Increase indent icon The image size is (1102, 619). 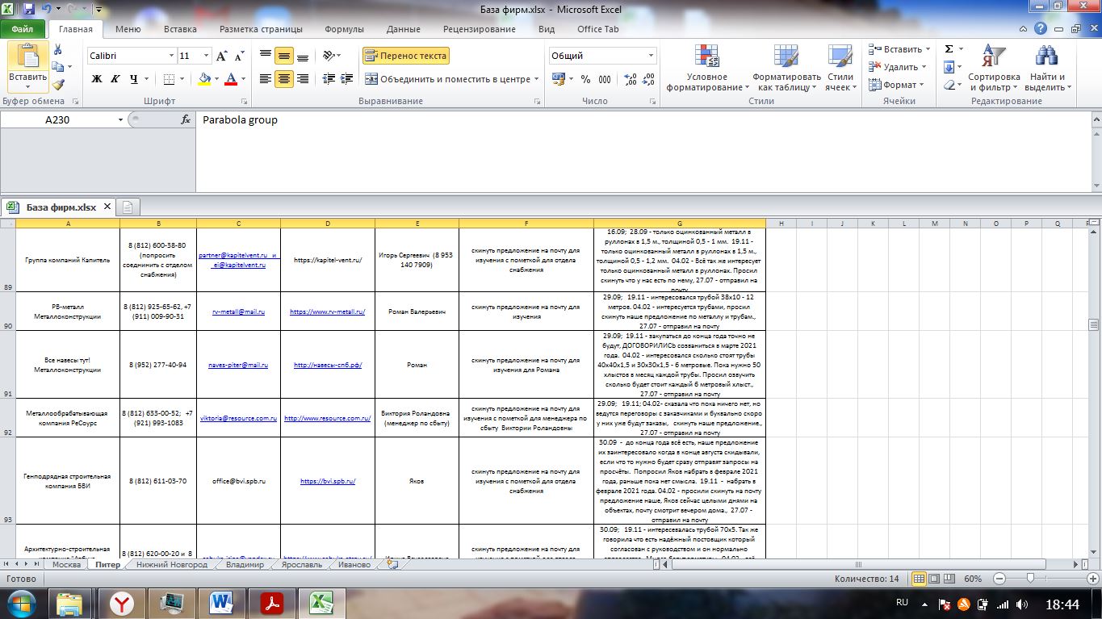(349, 79)
